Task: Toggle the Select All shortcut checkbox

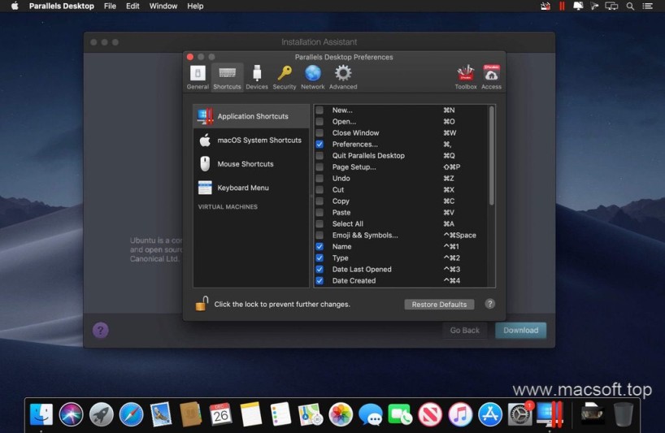Action: [319, 224]
